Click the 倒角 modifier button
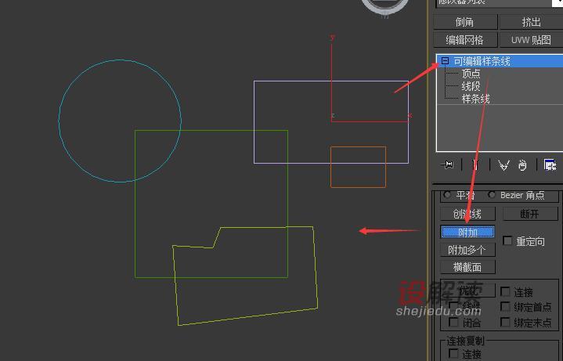This screenshot has width=563, height=361. [465, 22]
